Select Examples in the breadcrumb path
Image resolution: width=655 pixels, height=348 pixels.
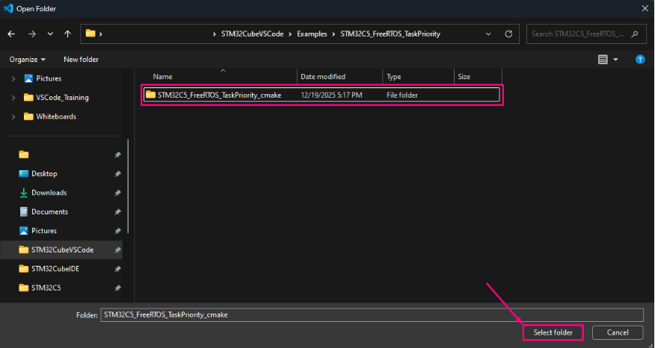click(x=312, y=34)
